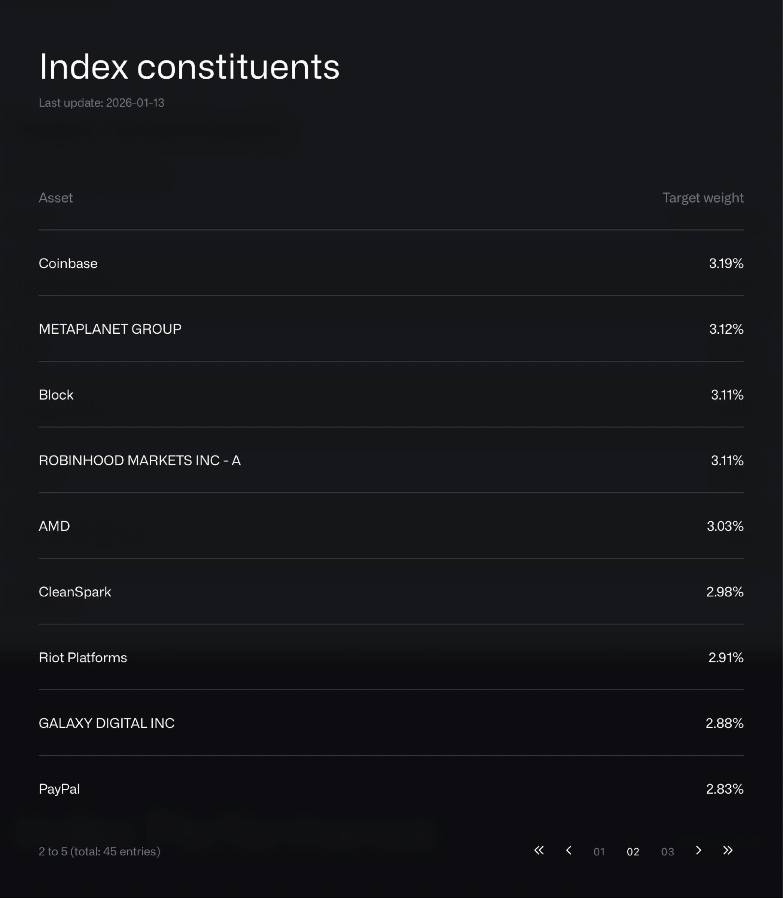Open the CleanSpark entry
The height and width of the screenshot is (898, 783).
75,592
